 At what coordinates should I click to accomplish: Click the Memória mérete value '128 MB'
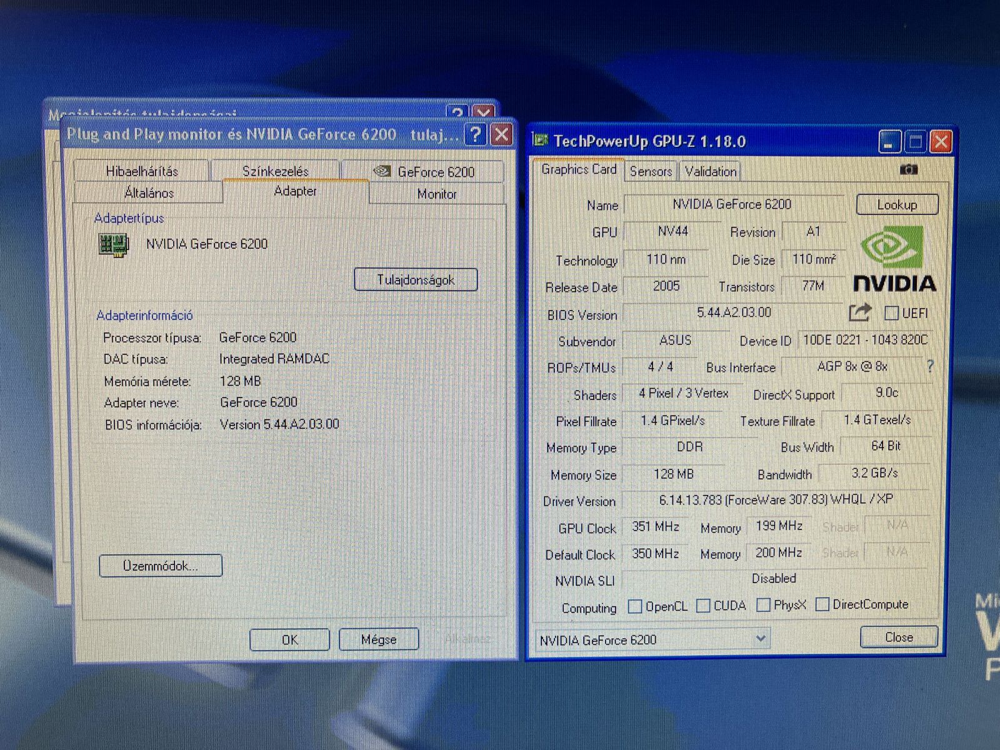tap(241, 381)
